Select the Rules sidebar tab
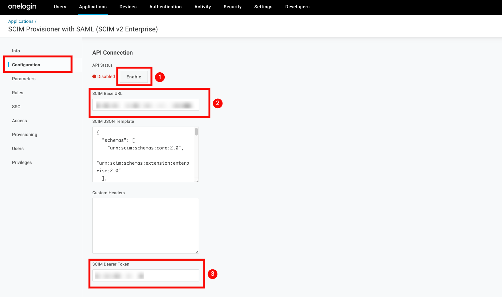 click(17, 93)
